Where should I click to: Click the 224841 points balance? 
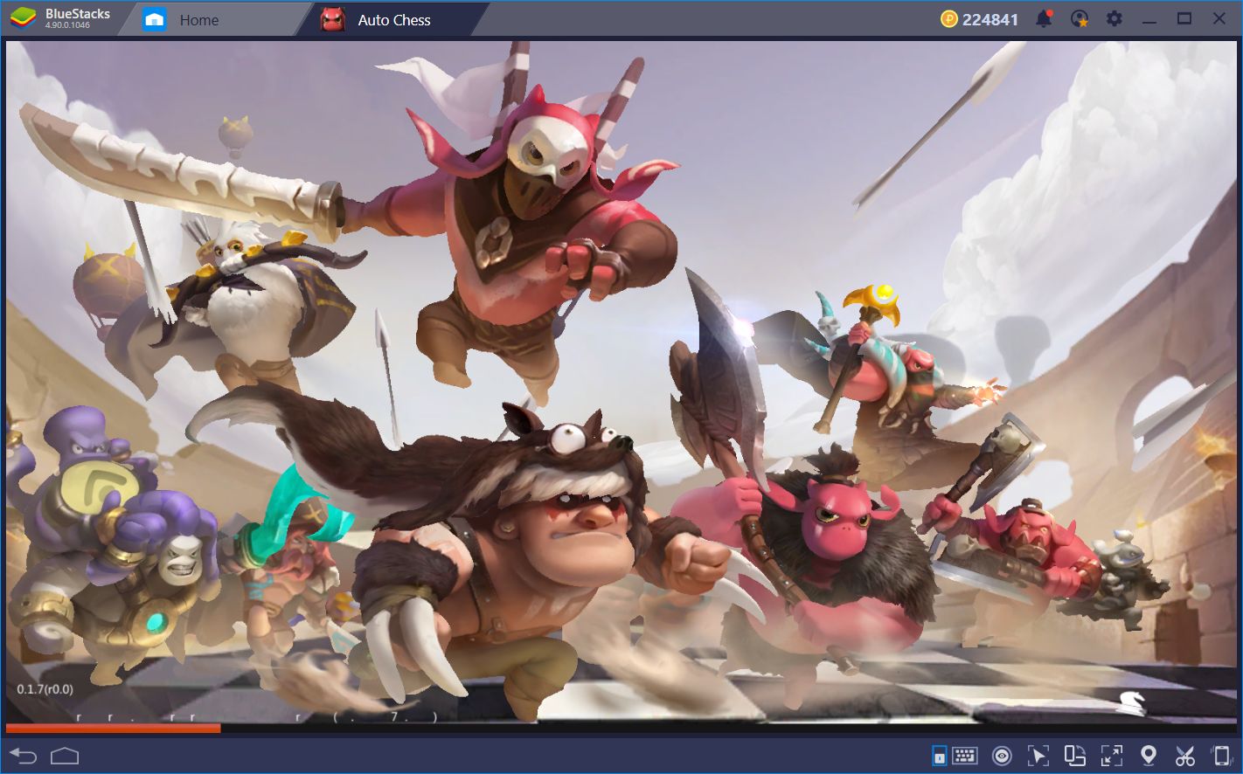pos(990,19)
